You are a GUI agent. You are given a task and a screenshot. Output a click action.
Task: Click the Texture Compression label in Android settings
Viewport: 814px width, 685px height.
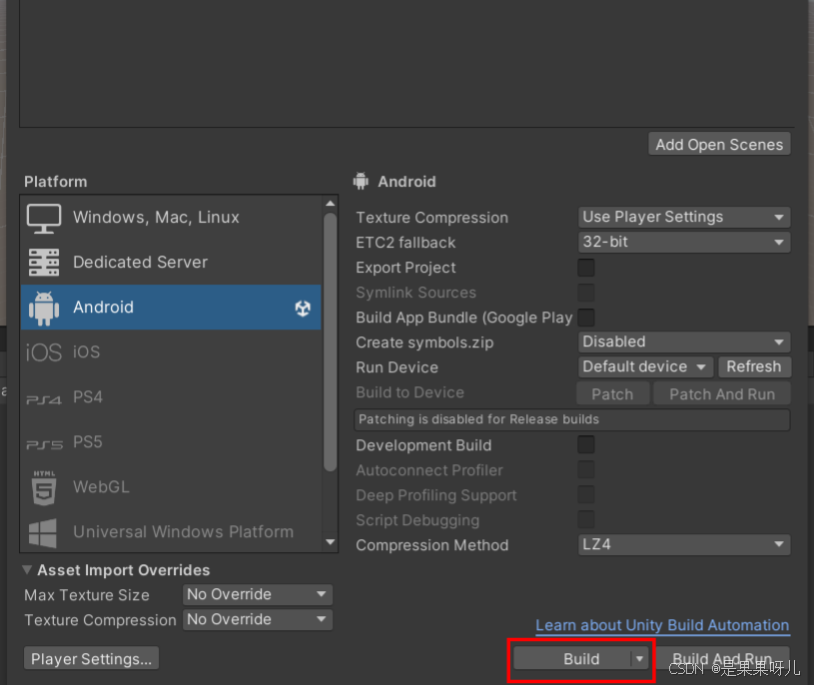[x=431, y=218]
